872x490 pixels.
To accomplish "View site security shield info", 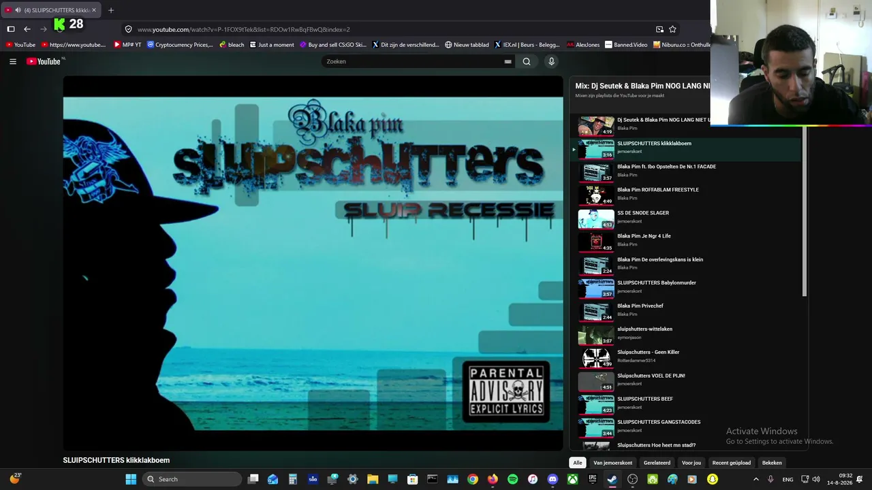I will click(x=128, y=29).
